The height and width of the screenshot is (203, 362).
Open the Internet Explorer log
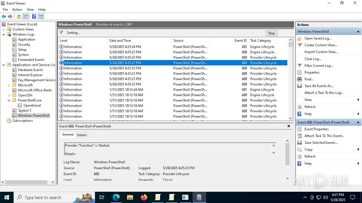click(x=30, y=75)
